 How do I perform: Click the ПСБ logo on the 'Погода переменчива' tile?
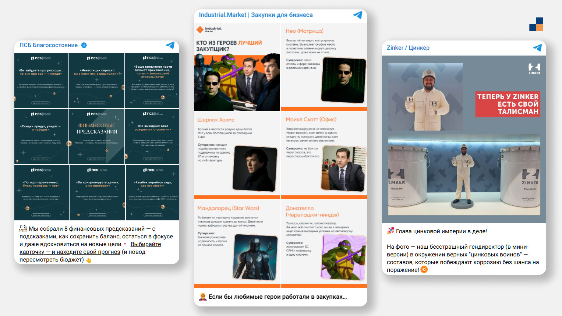click(41, 170)
